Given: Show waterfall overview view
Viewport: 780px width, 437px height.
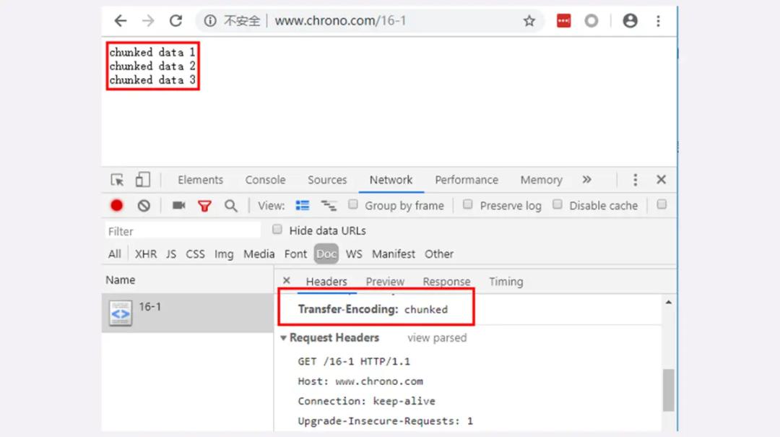Looking at the screenshot, I should coord(329,206).
